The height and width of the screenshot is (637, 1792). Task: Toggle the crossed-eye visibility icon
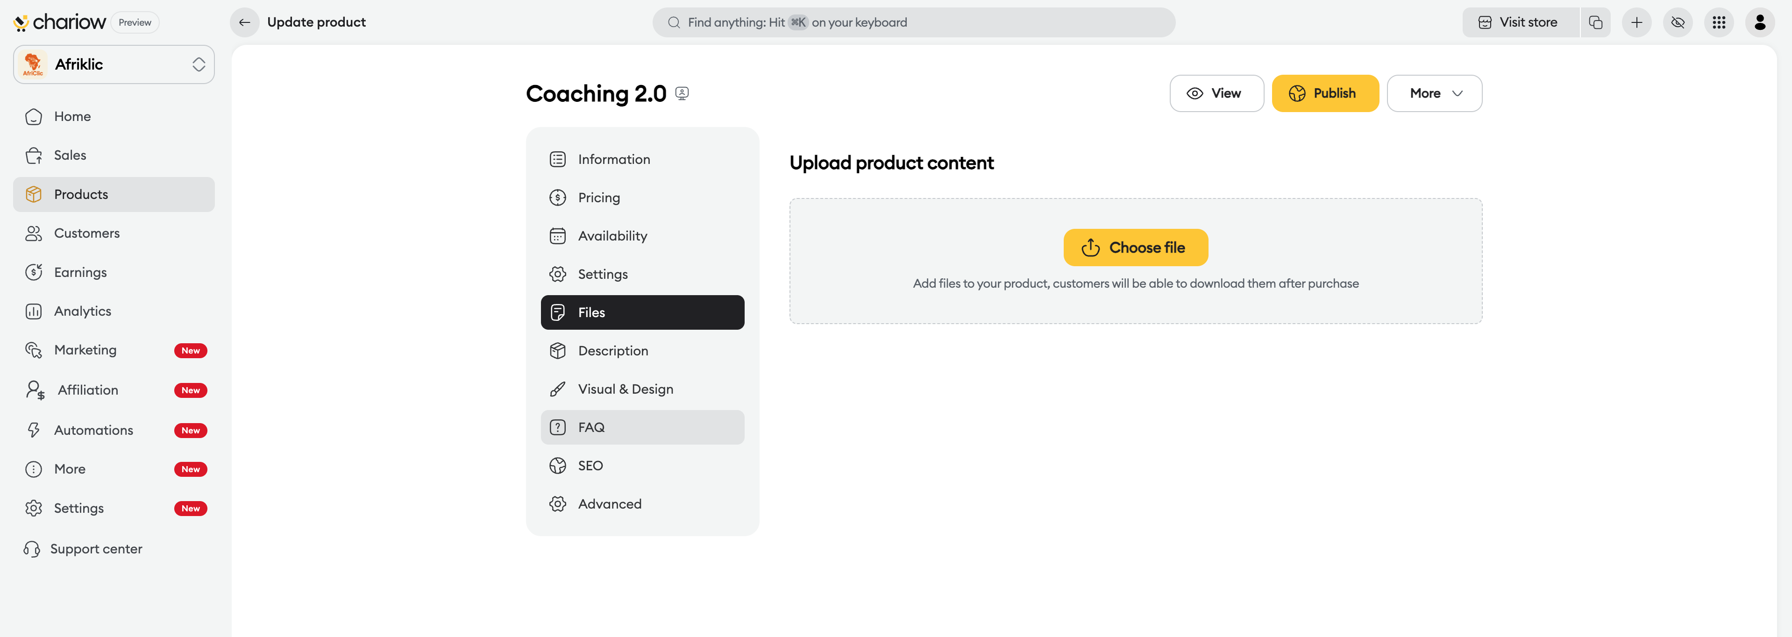click(1678, 22)
